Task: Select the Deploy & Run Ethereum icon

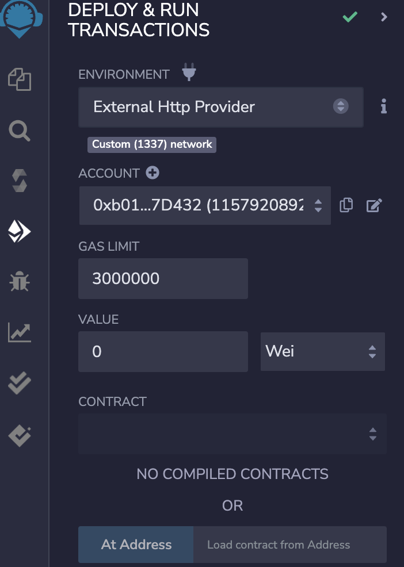Action: 20,232
